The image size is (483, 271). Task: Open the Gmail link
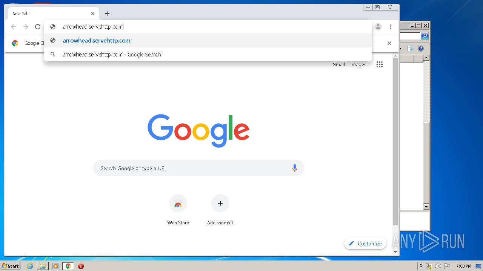(x=338, y=65)
